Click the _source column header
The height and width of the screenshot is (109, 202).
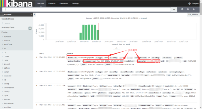pyautogui.click(x=70, y=54)
